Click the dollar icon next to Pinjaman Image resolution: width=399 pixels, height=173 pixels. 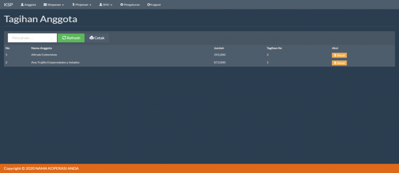click(73, 5)
